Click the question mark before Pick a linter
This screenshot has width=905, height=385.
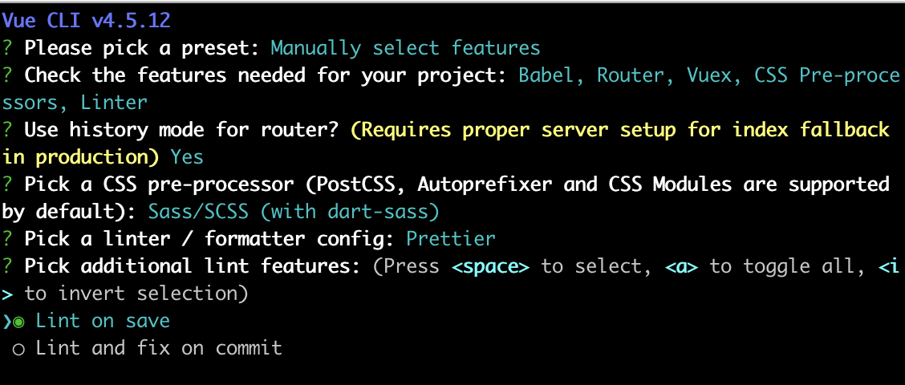(x=7, y=239)
